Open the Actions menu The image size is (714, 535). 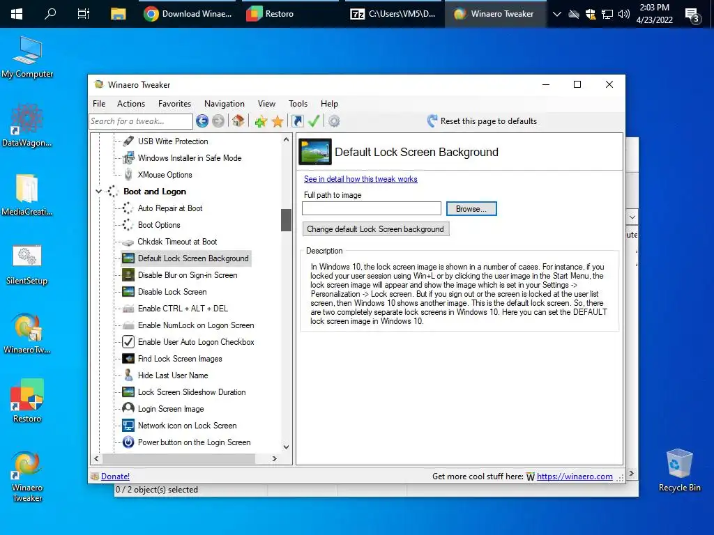coord(130,104)
